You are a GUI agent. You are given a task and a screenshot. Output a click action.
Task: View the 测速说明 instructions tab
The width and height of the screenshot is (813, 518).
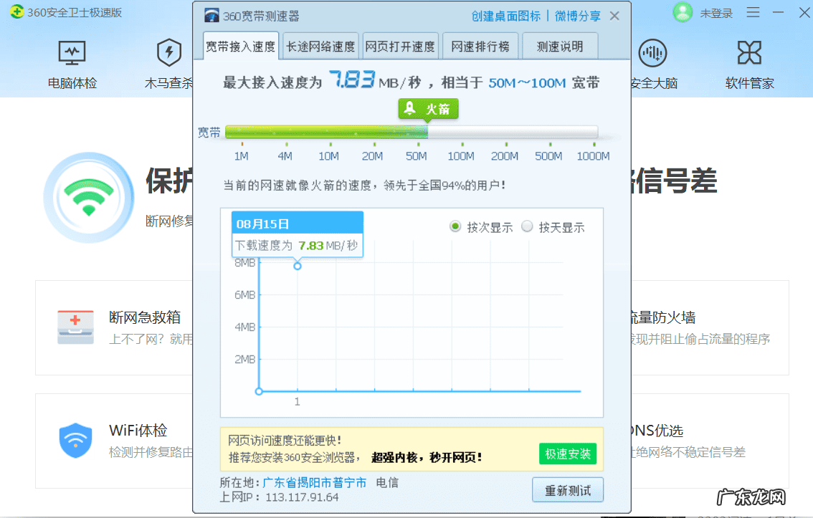pos(559,45)
